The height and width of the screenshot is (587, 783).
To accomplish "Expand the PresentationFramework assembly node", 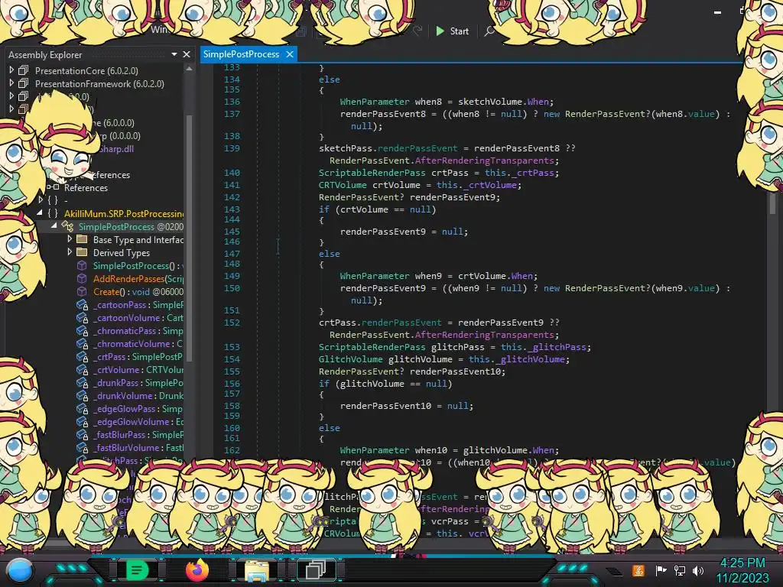I will [x=11, y=83].
